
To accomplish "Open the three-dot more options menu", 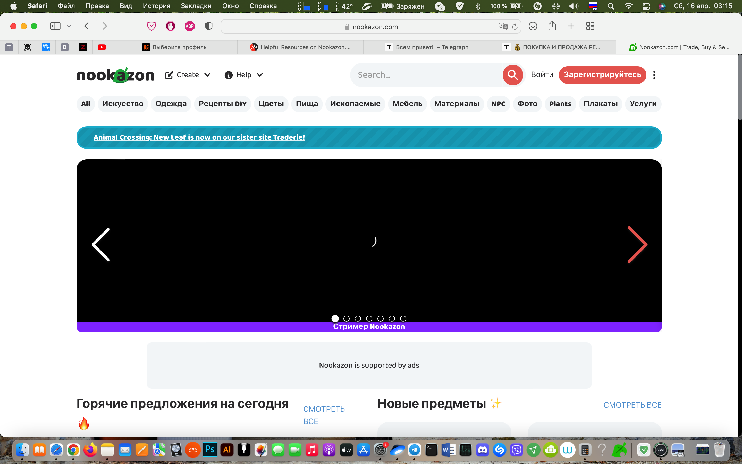I will [654, 75].
